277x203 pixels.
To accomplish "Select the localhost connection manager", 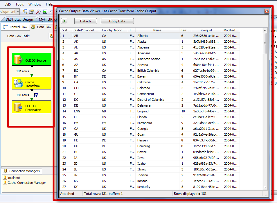I will [x=13, y=177].
